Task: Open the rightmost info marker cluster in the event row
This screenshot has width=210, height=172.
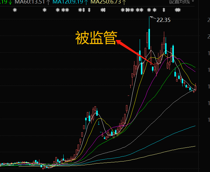Action: (x=178, y=10)
